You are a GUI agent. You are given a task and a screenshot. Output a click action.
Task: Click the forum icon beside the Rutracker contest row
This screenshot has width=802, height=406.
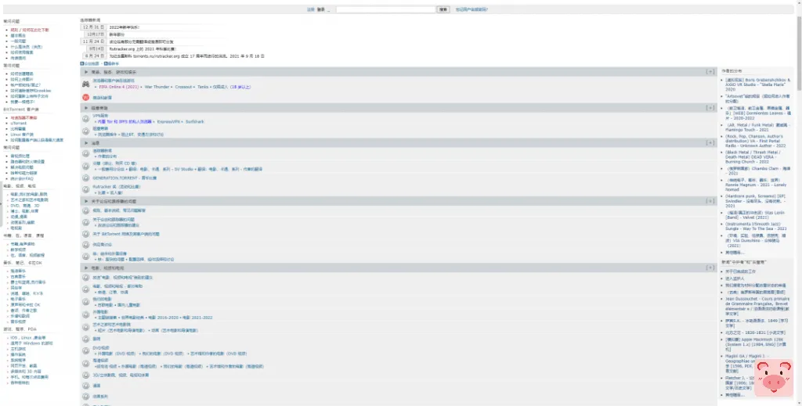click(86, 189)
